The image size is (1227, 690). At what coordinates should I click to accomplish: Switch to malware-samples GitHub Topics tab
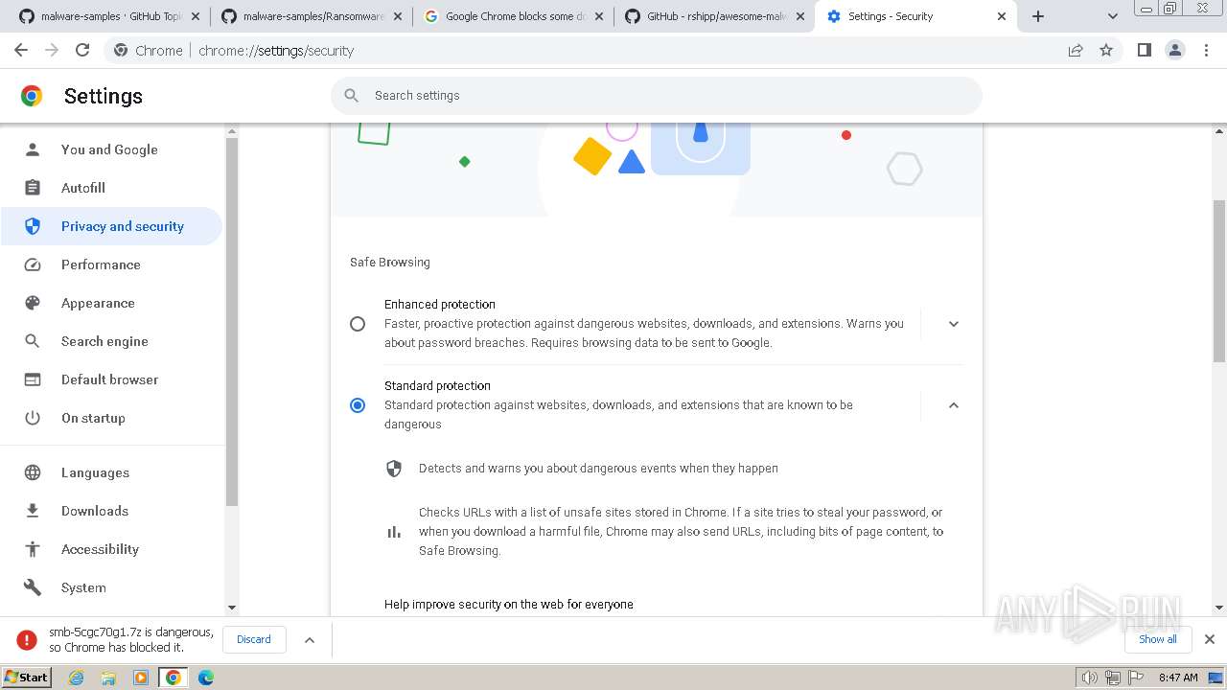pos(108,16)
